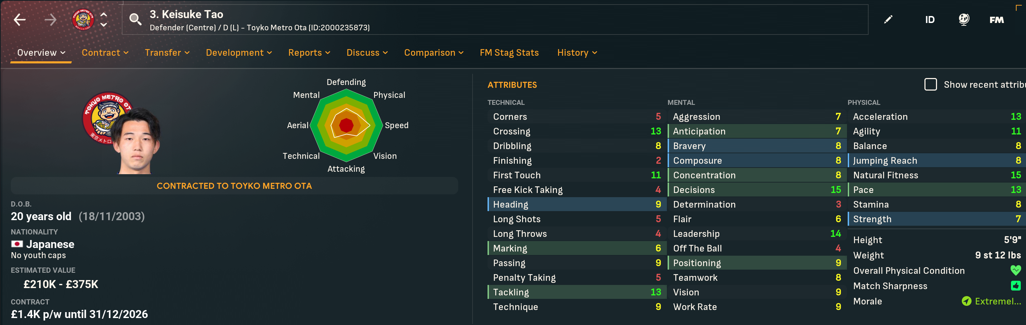This screenshot has width=1026, height=325.
Task: Expand the Development dropdown menu
Action: [239, 53]
